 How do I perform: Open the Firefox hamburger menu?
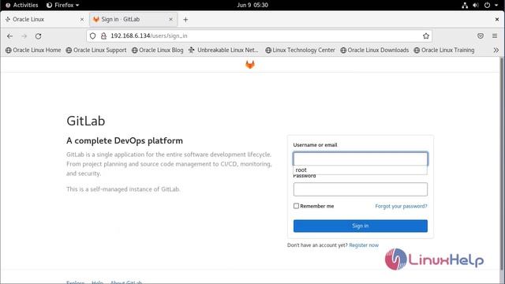coord(495,36)
